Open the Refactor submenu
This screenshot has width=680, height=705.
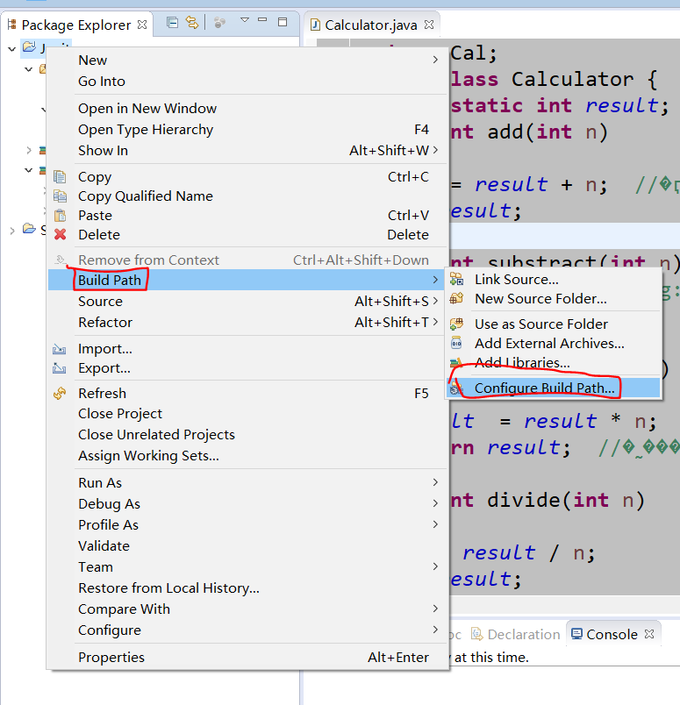click(x=247, y=322)
